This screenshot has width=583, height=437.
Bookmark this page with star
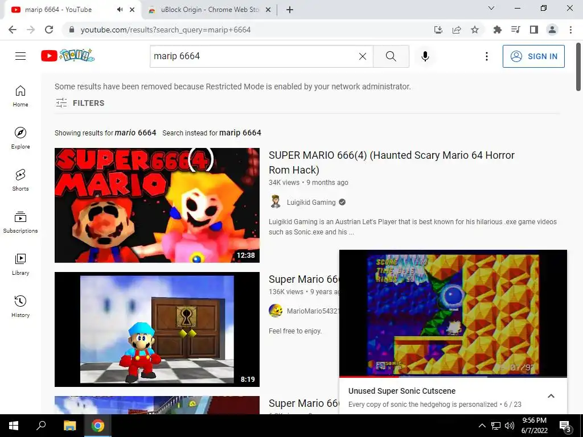[475, 30]
